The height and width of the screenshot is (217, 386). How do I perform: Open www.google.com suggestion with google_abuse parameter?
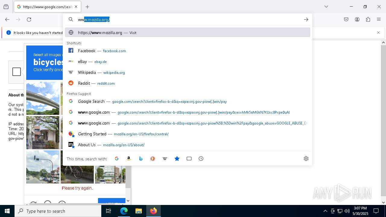(188, 123)
